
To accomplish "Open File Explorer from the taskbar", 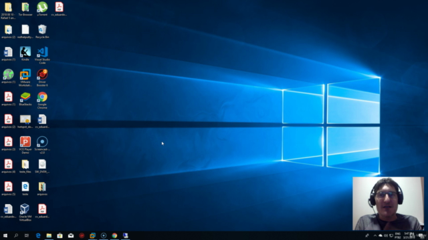I will (49, 235).
